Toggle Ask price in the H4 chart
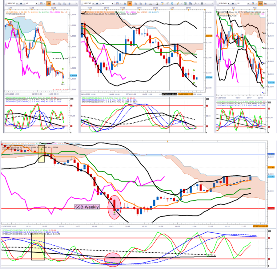The height and width of the screenshot is (269, 277). click(x=130, y=3)
